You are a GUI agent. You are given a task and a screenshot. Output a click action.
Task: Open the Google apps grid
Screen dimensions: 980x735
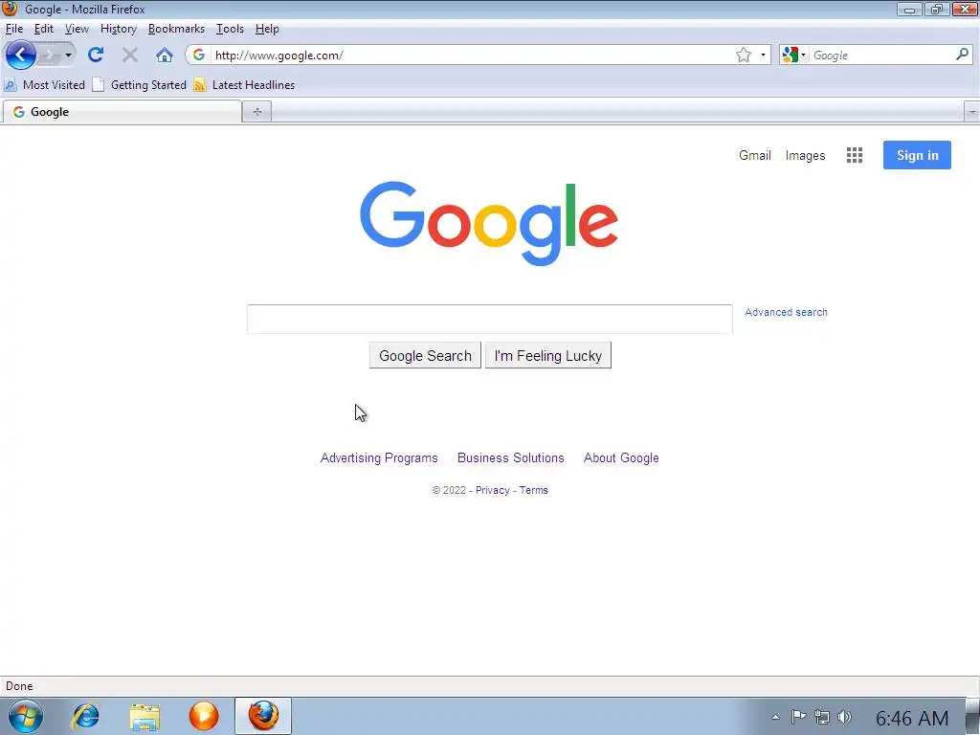tap(855, 155)
